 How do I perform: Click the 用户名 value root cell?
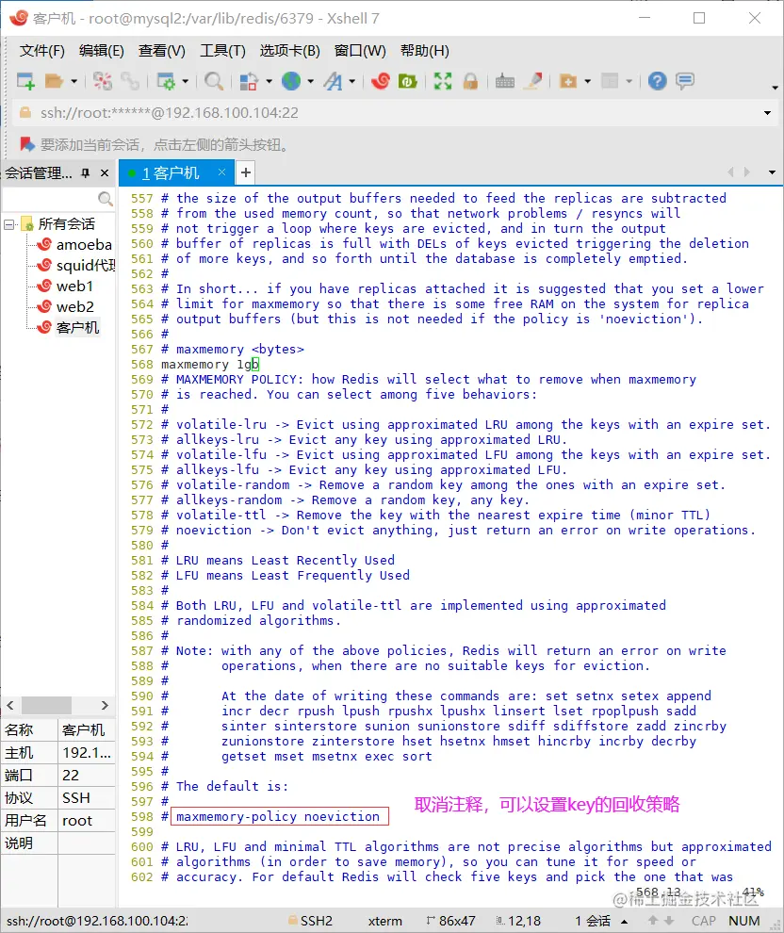coord(87,821)
